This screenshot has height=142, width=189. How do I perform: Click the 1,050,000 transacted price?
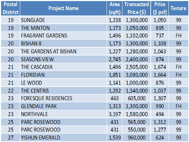tap(137, 28)
